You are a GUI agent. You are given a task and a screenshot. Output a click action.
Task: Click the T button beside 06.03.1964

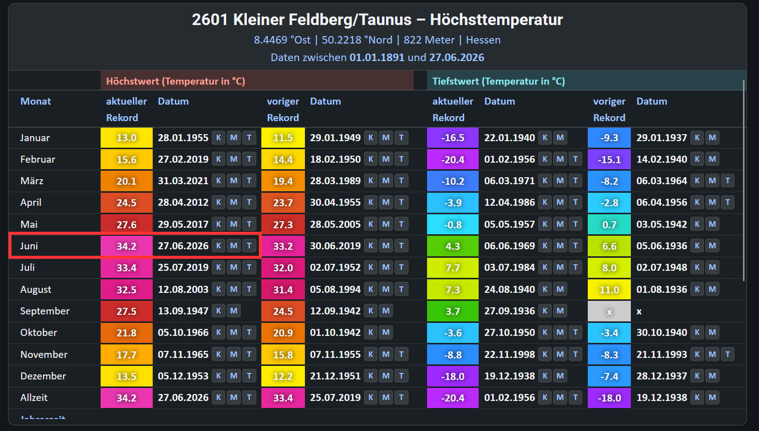[728, 181]
